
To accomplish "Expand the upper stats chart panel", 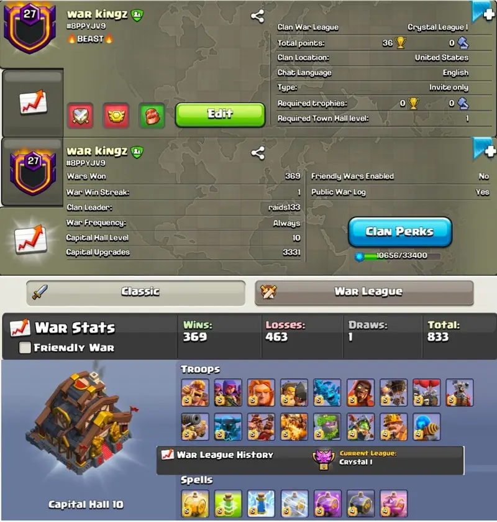I will (x=33, y=102).
